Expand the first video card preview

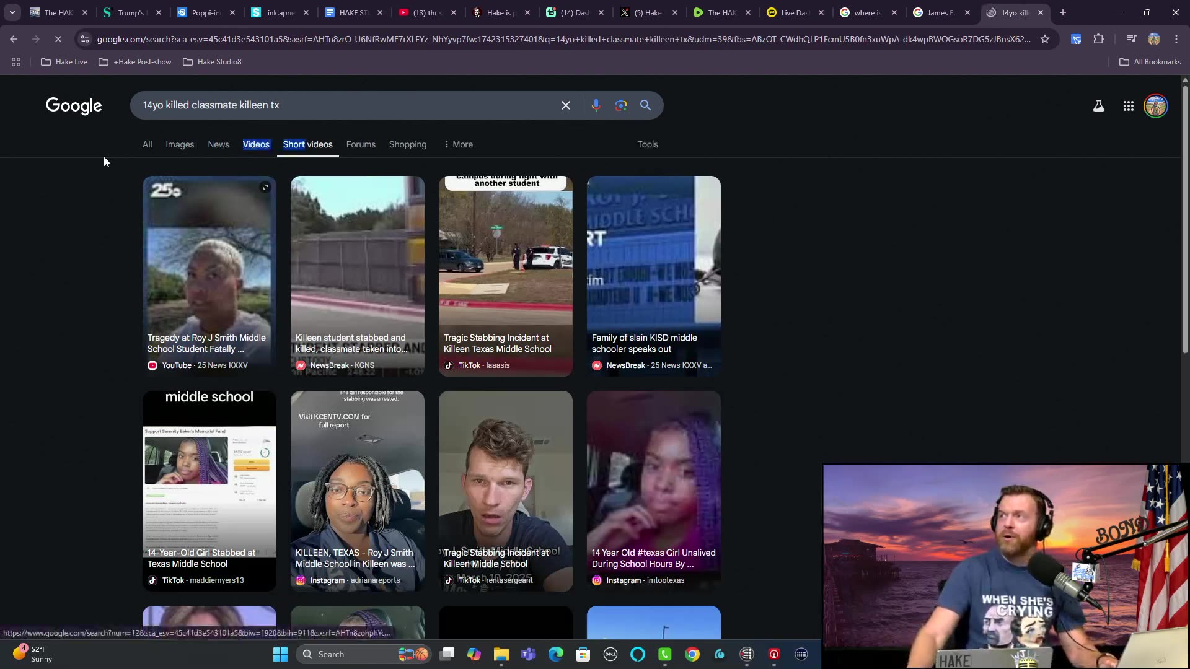(x=265, y=187)
